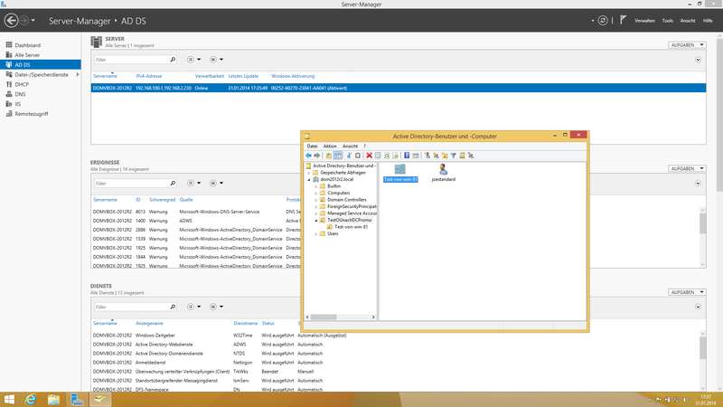Image resolution: width=723 pixels, height=407 pixels.
Task: Click the Windows Start button
Action: (x=8, y=398)
